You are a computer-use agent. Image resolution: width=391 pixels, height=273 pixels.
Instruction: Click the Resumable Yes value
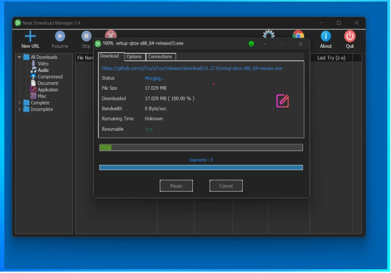(x=149, y=129)
